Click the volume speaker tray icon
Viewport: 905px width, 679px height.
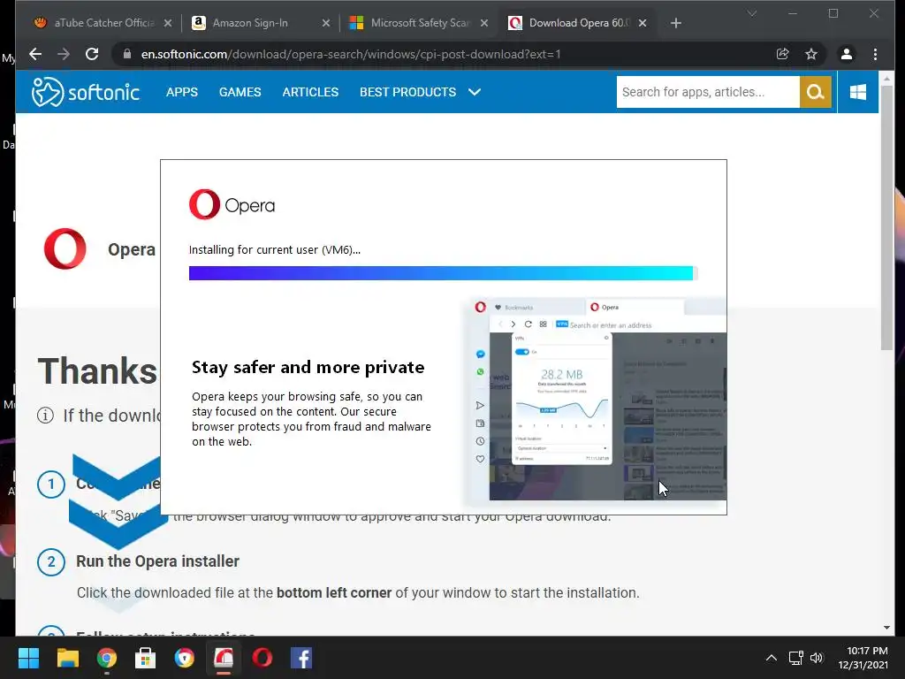(x=817, y=658)
